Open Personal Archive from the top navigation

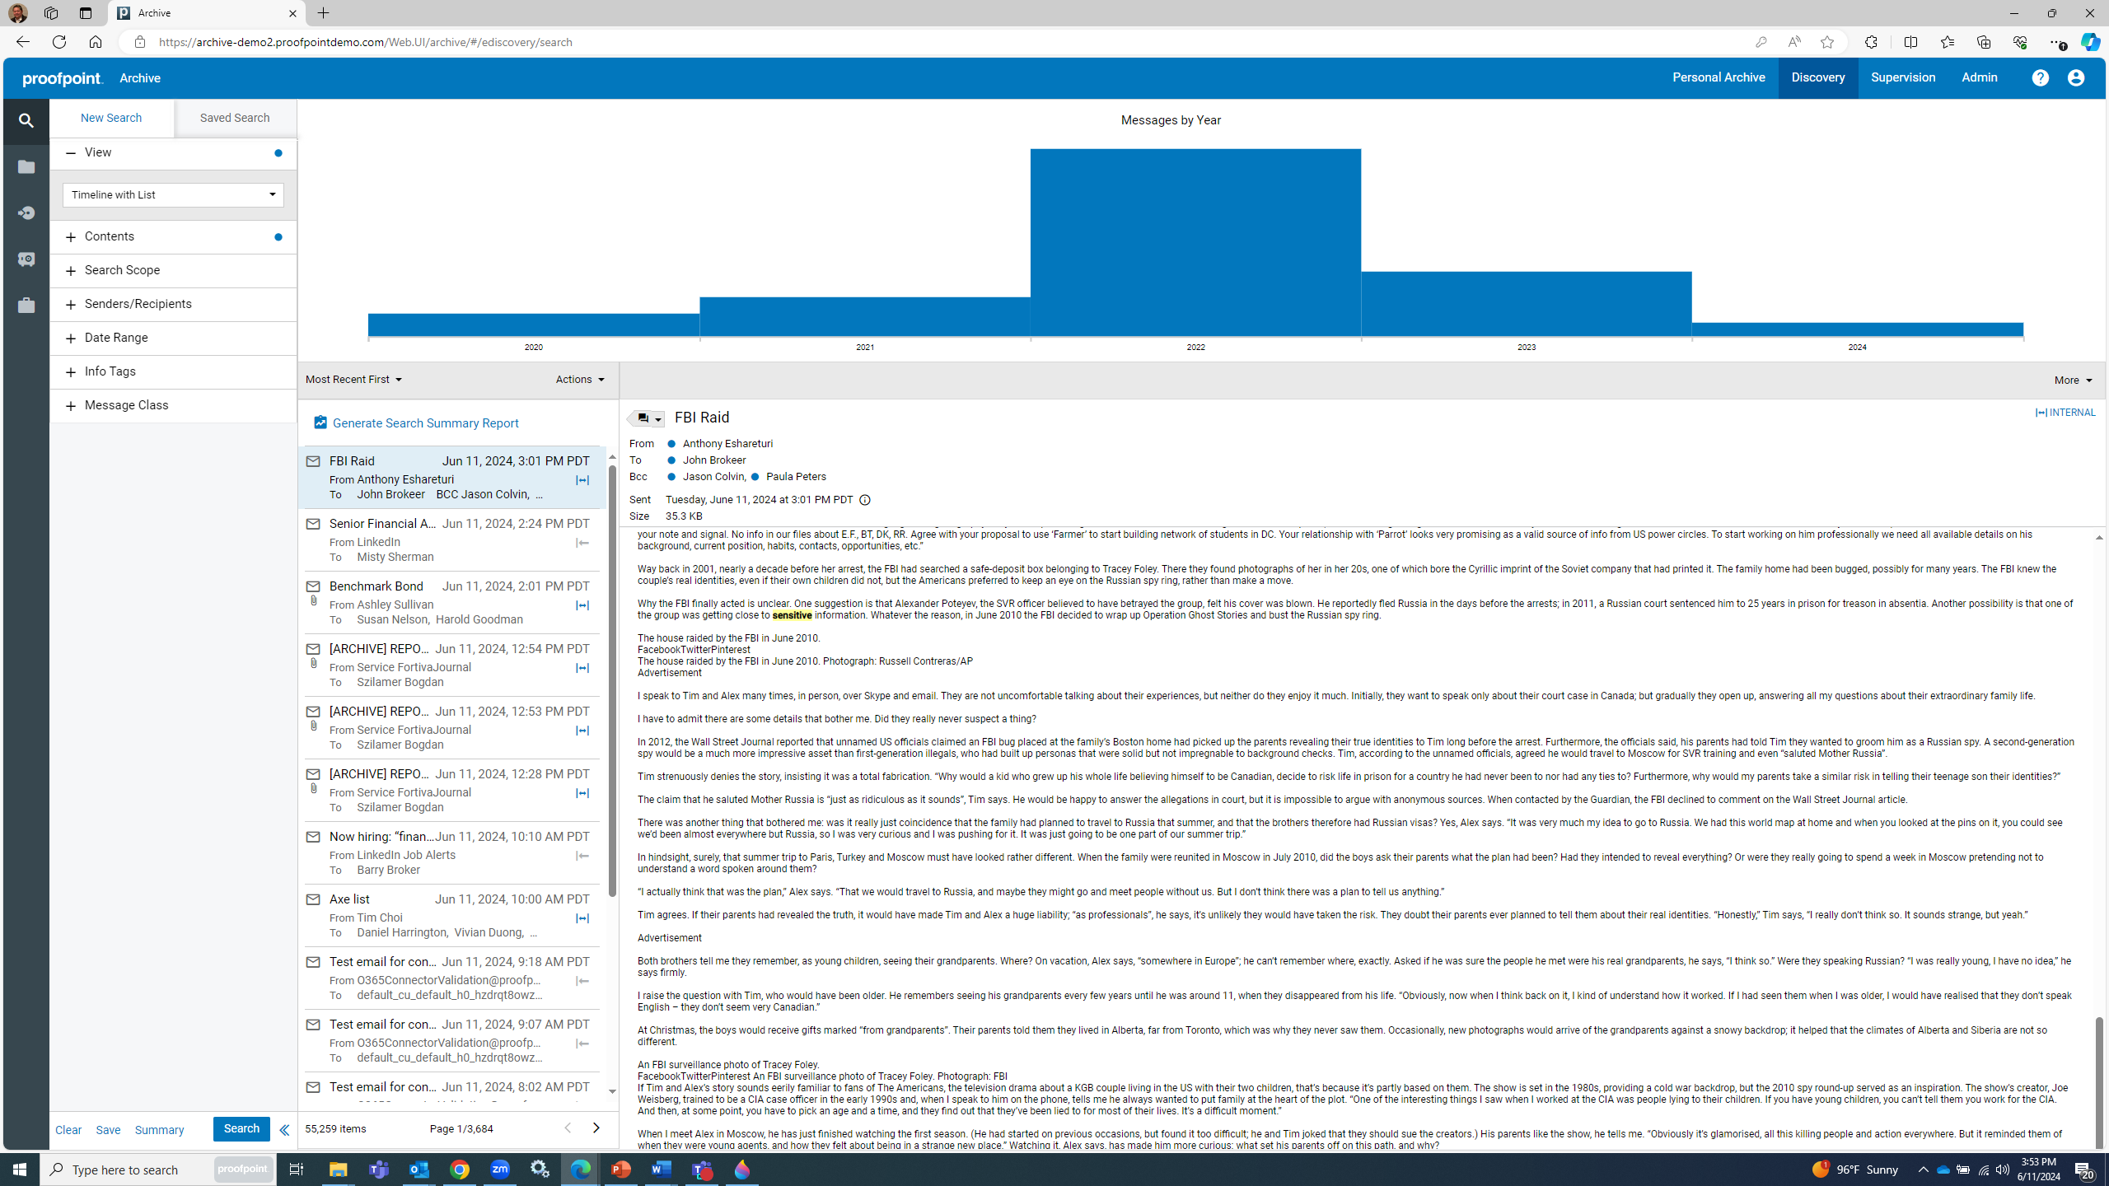click(1718, 77)
